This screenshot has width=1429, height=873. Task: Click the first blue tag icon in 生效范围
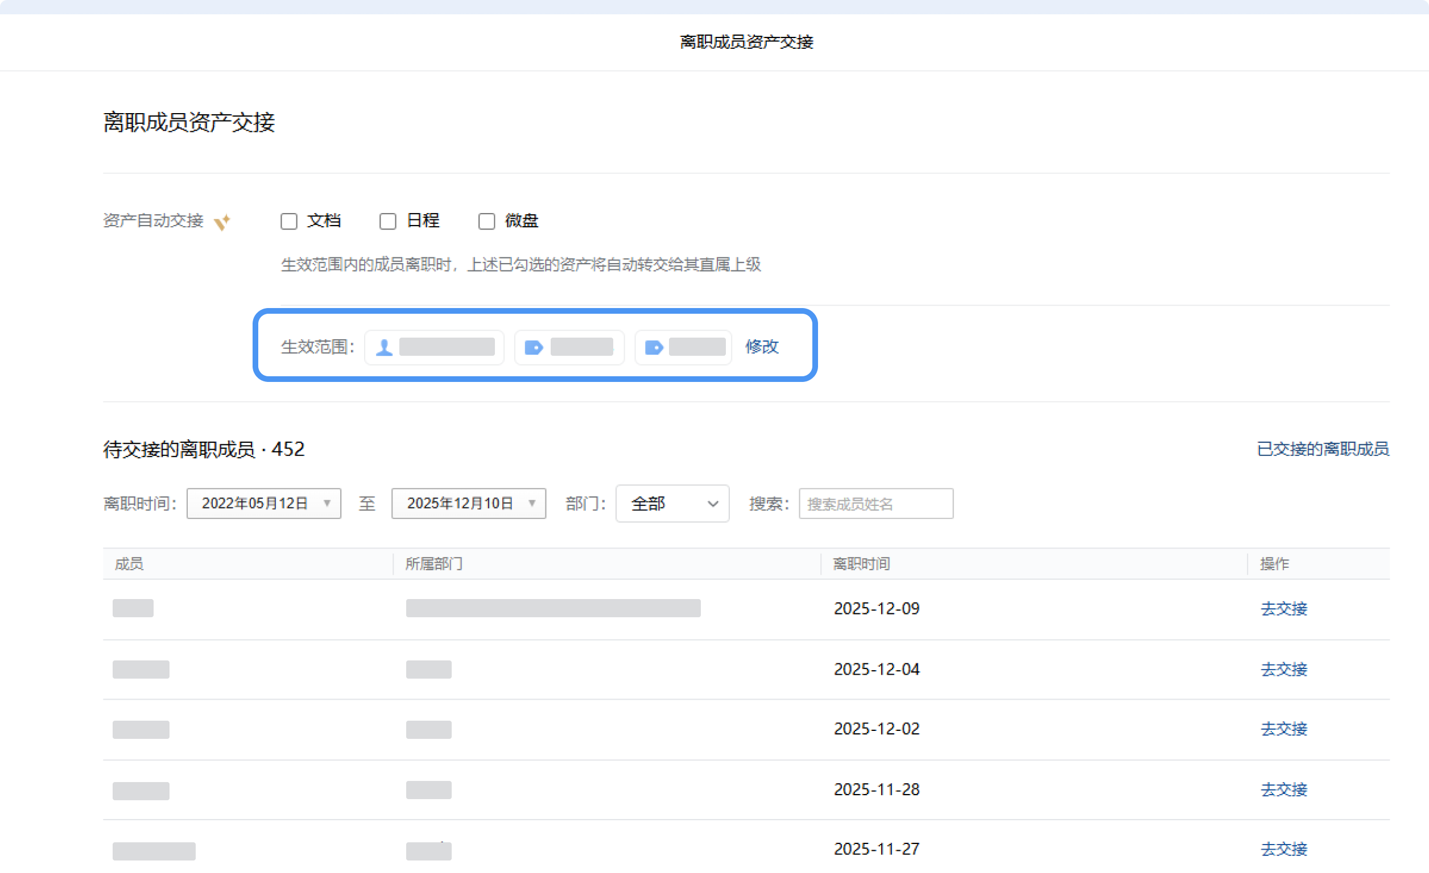coord(534,348)
